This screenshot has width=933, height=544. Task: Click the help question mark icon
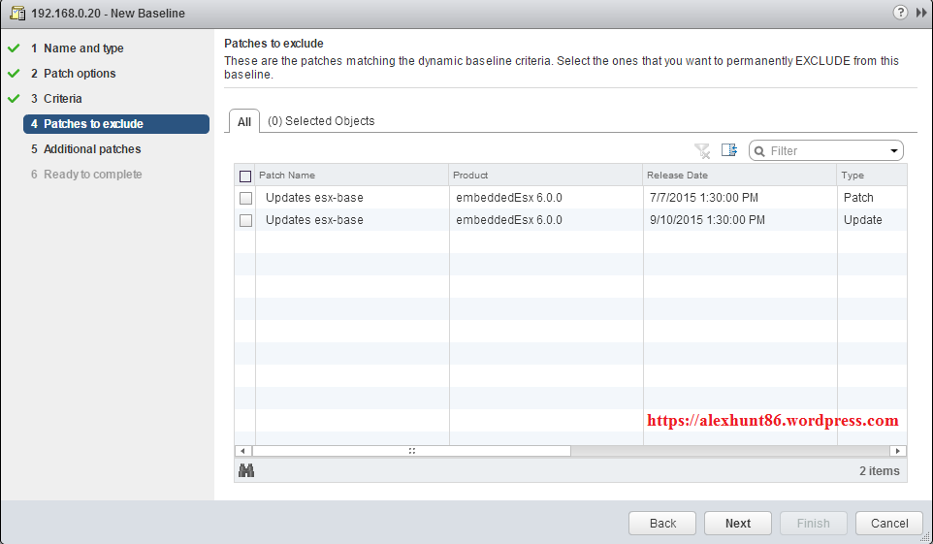(903, 13)
